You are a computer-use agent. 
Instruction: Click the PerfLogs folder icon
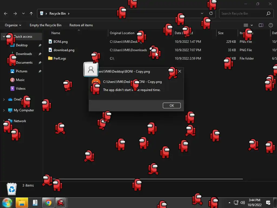[x=50, y=58]
